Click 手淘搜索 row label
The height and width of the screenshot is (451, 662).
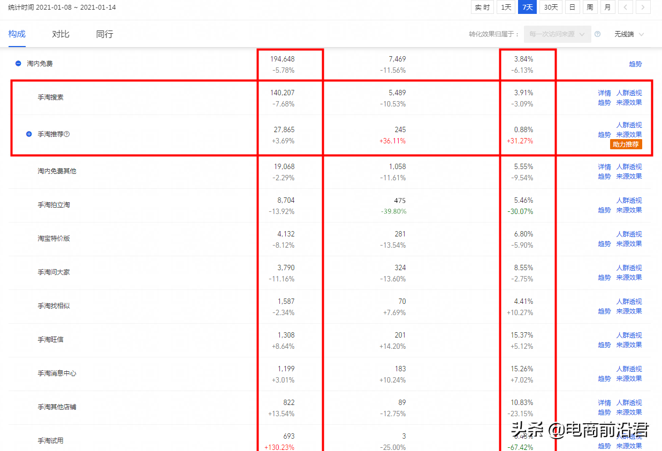tap(50, 97)
